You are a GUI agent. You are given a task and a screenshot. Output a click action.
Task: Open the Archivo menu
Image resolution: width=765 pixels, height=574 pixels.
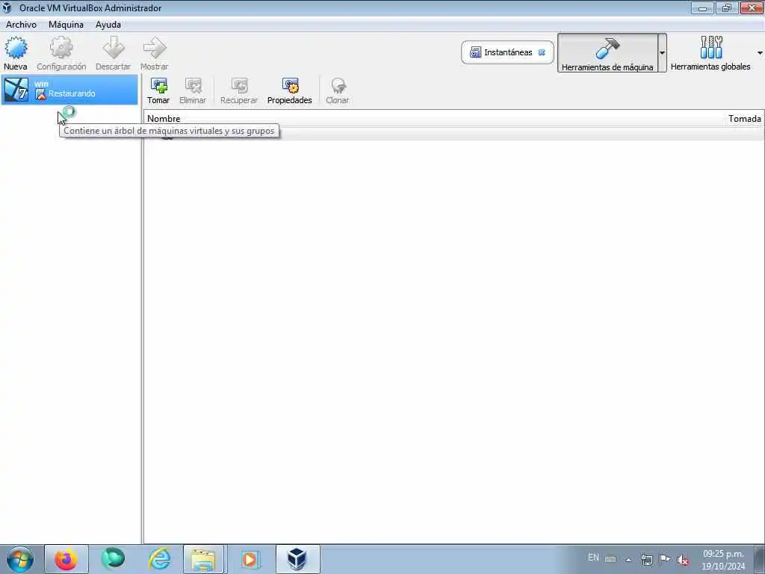(x=21, y=25)
